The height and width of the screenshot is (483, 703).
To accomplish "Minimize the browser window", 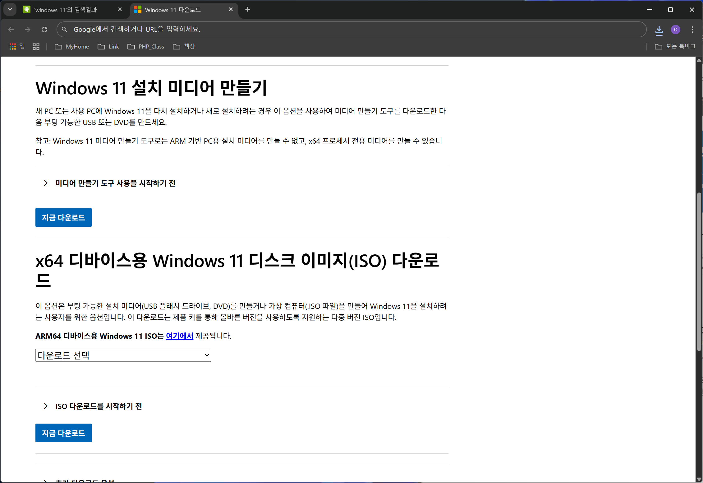I will coord(649,10).
